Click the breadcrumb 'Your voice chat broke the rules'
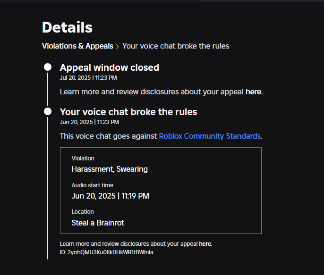The image size is (324, 275). click(x=176, y=46)
